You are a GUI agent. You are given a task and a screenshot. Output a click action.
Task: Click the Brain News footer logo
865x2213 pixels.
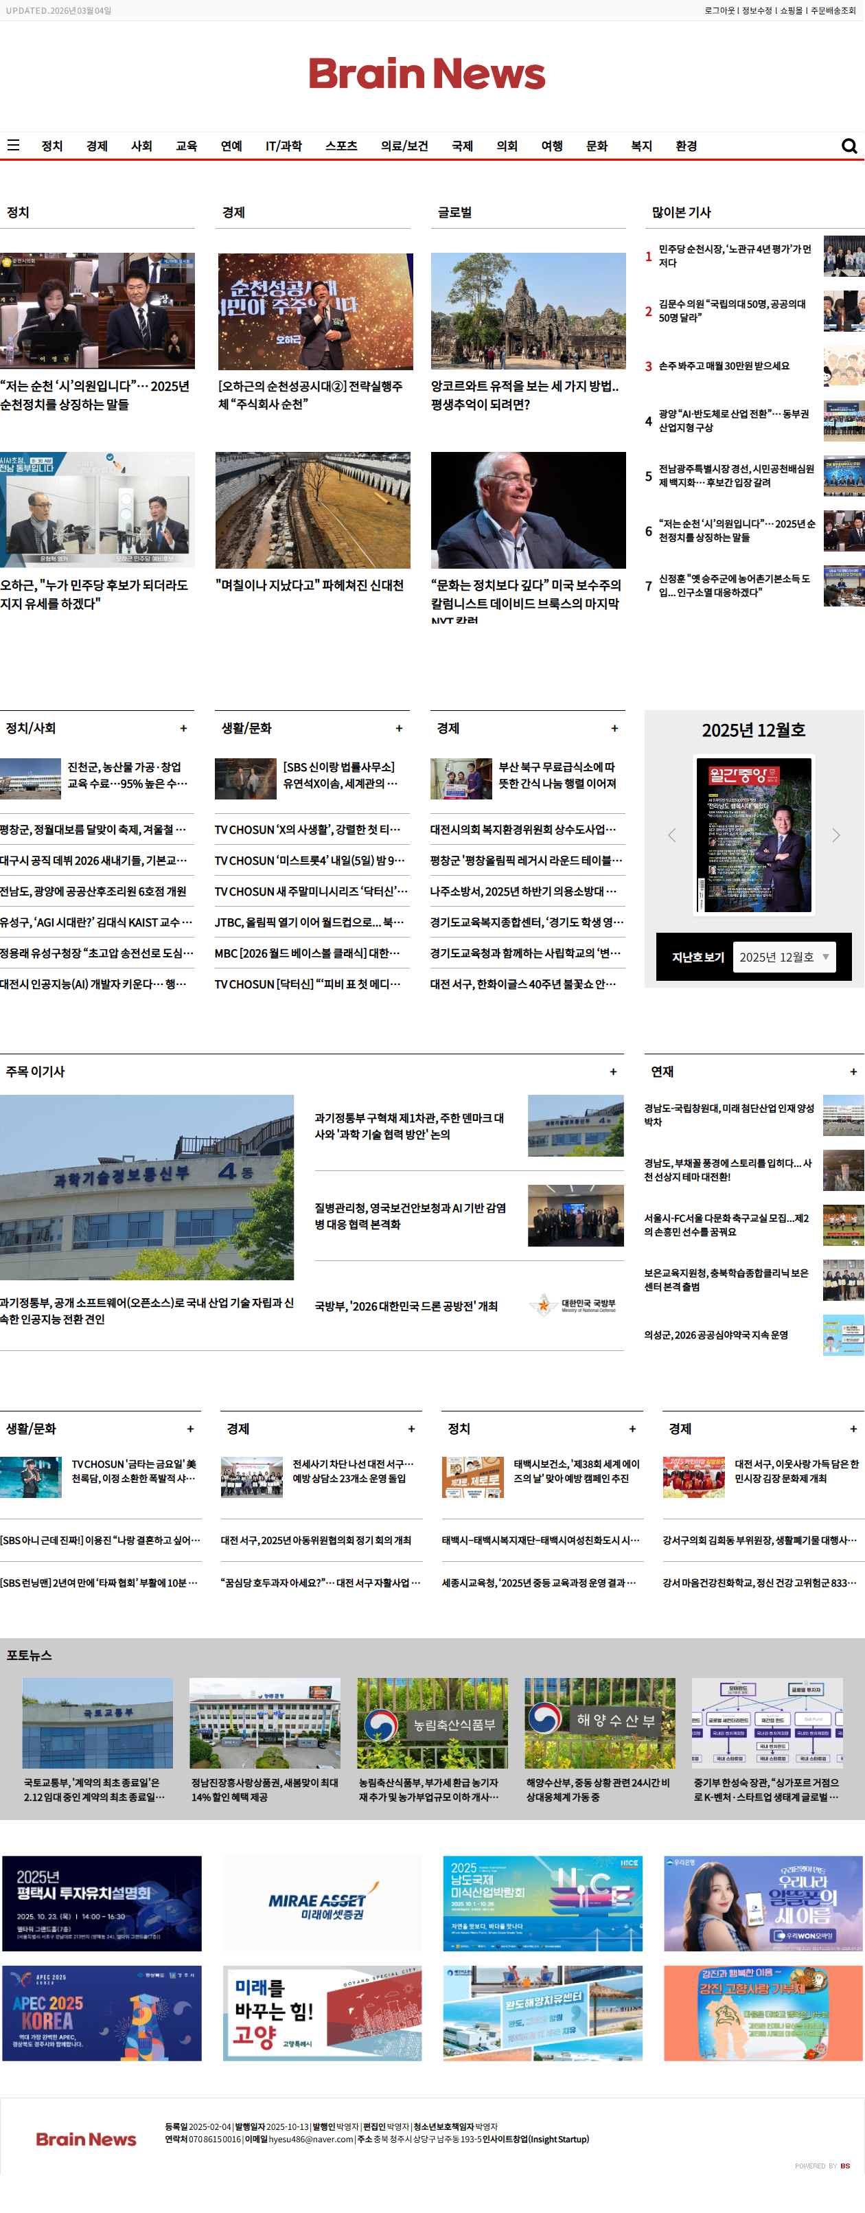(86, 2138)
